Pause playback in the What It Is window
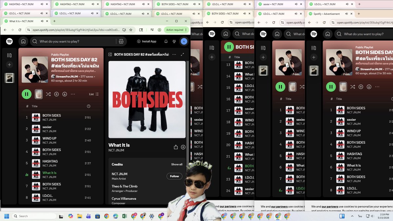393x221 pixels. [27, 94]
